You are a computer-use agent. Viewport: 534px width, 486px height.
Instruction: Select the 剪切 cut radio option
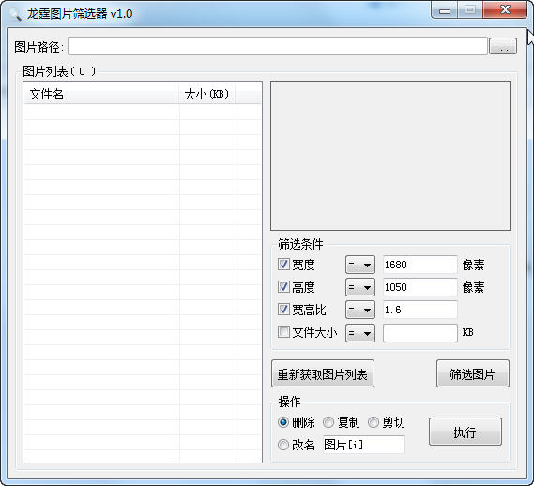[374, 422]
